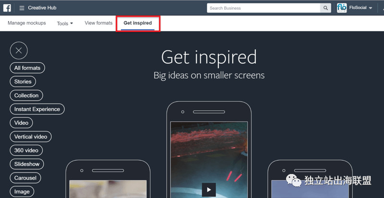Play the video in the center phone
384x198 pixels.
[209, 190]
